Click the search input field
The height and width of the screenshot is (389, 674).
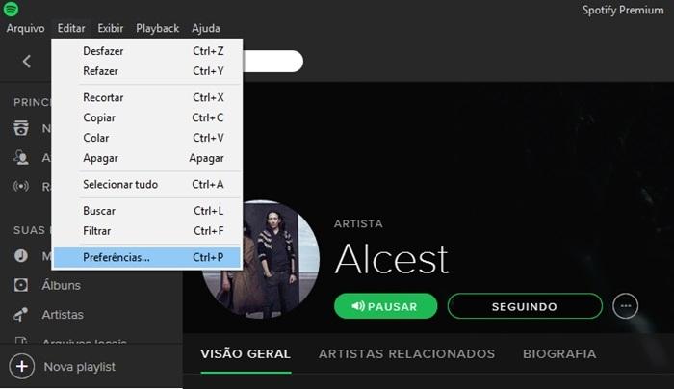point(272,62)
